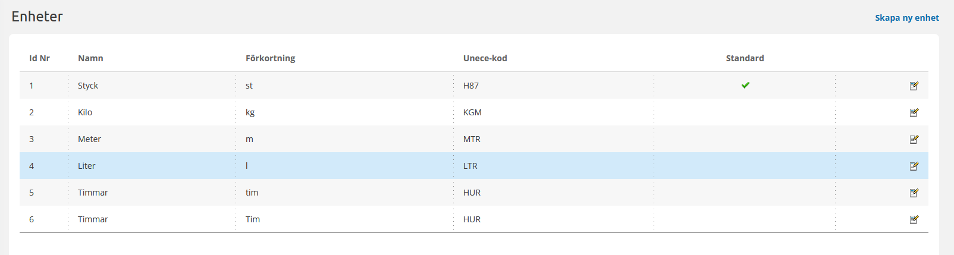
Task: Click the Förkortning column header
Action: click(x=270, y=58)
